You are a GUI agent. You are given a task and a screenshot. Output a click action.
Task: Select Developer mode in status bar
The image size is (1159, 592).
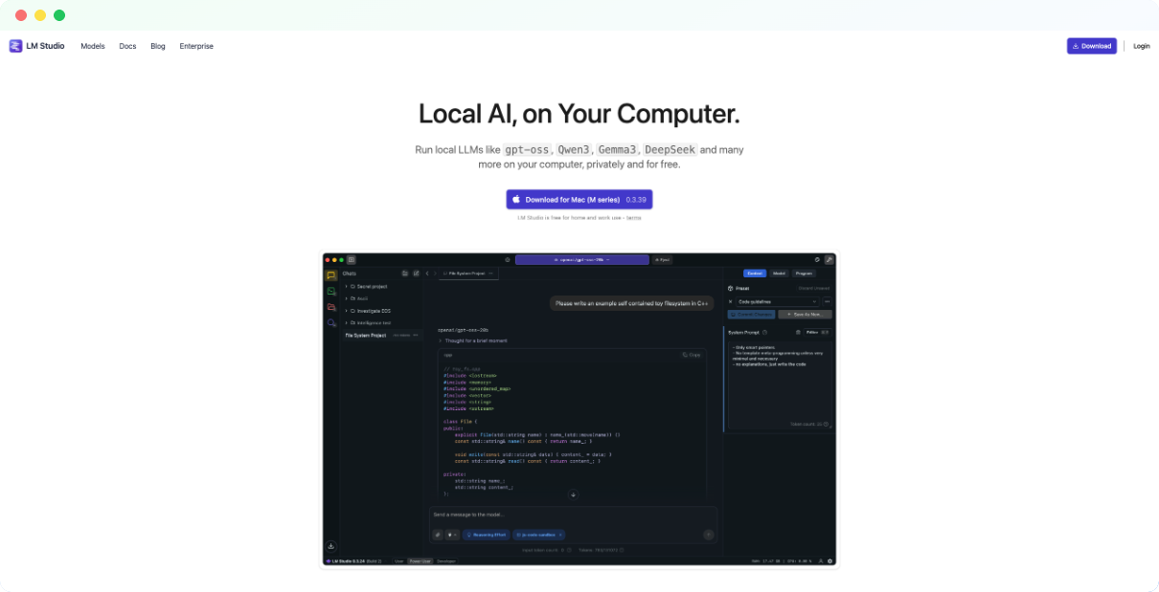(446, 561)
